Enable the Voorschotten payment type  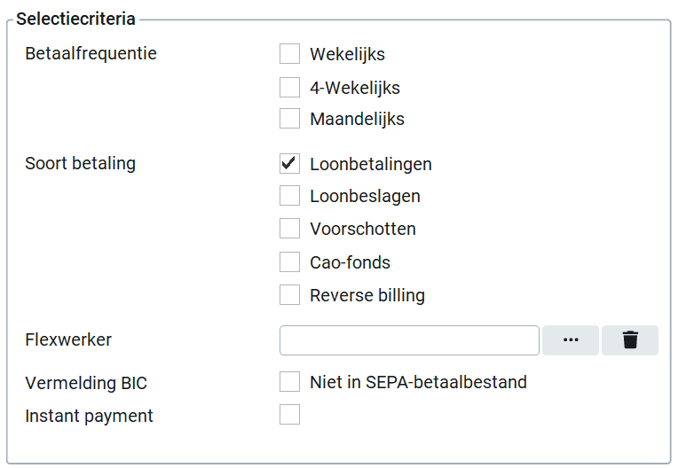289,229
